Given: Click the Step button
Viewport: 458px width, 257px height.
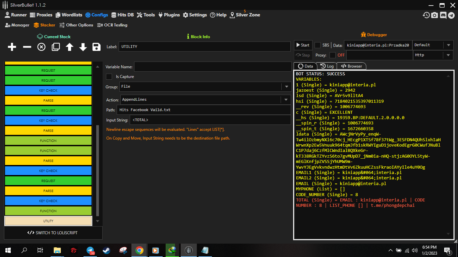Looking at the screenshot, I should tap(303, 55).
